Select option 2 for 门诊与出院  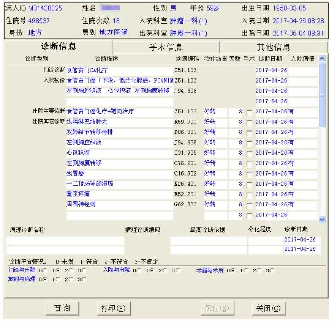[71, 270]
